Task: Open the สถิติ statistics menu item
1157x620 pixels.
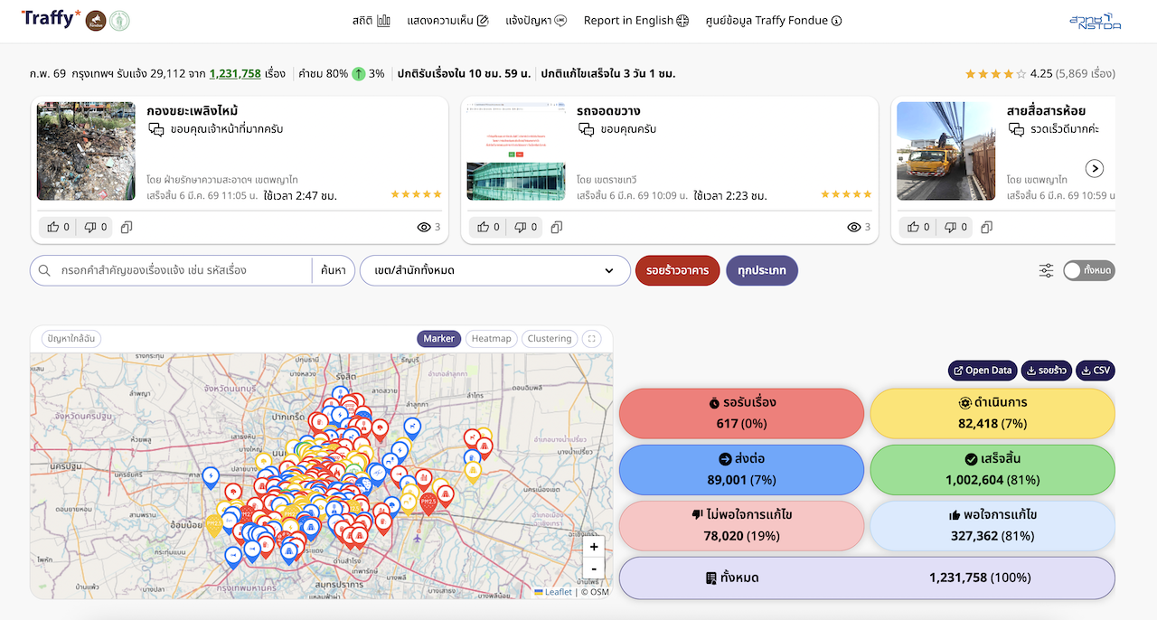Action: coord(371,21)
